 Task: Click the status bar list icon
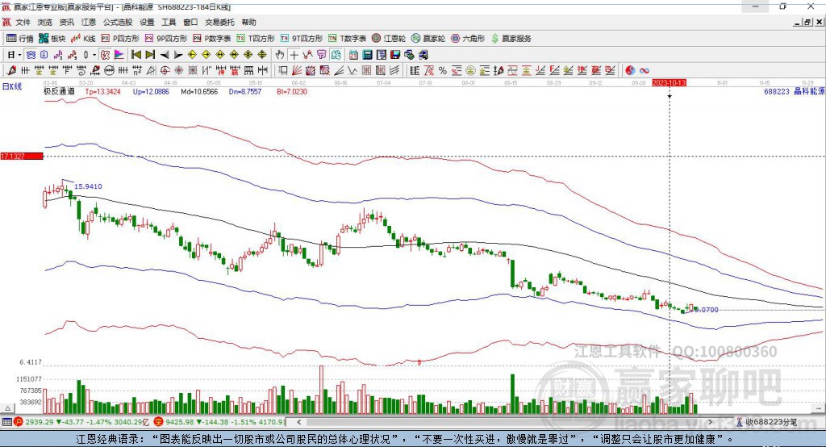6,422
